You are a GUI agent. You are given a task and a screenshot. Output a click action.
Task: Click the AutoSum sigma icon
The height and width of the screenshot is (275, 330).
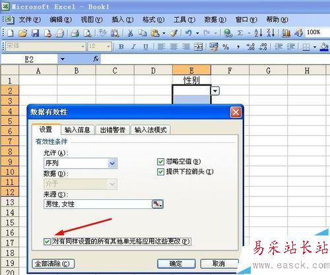[240, 33]
